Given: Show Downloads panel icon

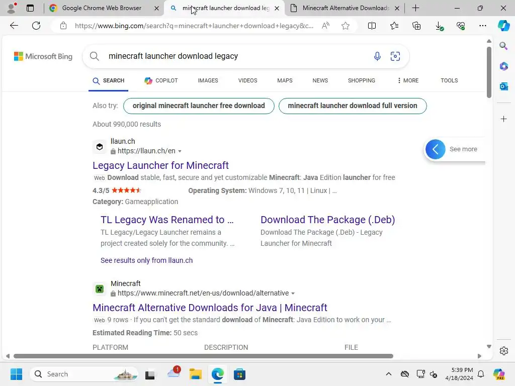Looking at the screenshot, I should (439, 26).
